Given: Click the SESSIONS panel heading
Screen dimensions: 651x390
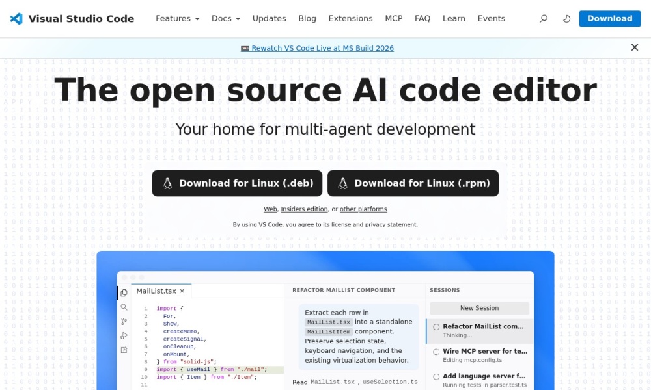Looking at the screenshot, I should [x=445, y=290].
